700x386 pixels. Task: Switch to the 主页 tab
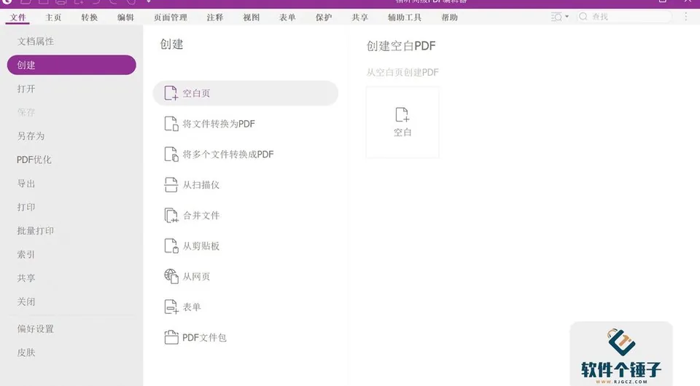click(x=53, y=17)
